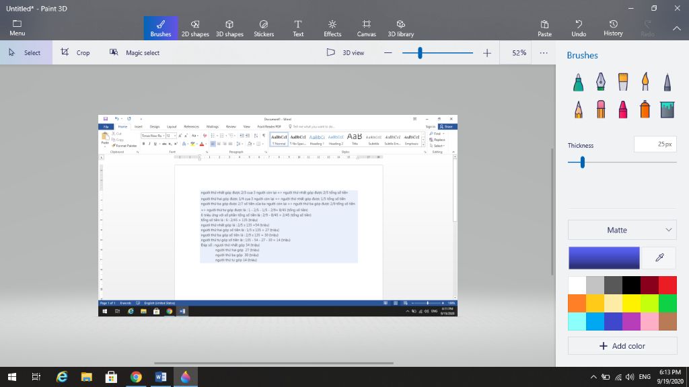The height and width of the screenshot is (387, 689).
Task: Click the Thickness slider handle
Action: [x=583, y=163]
